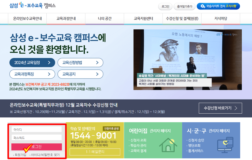
Task: Click the red 로그인 submit button
Action: click(x=37, y=147)
